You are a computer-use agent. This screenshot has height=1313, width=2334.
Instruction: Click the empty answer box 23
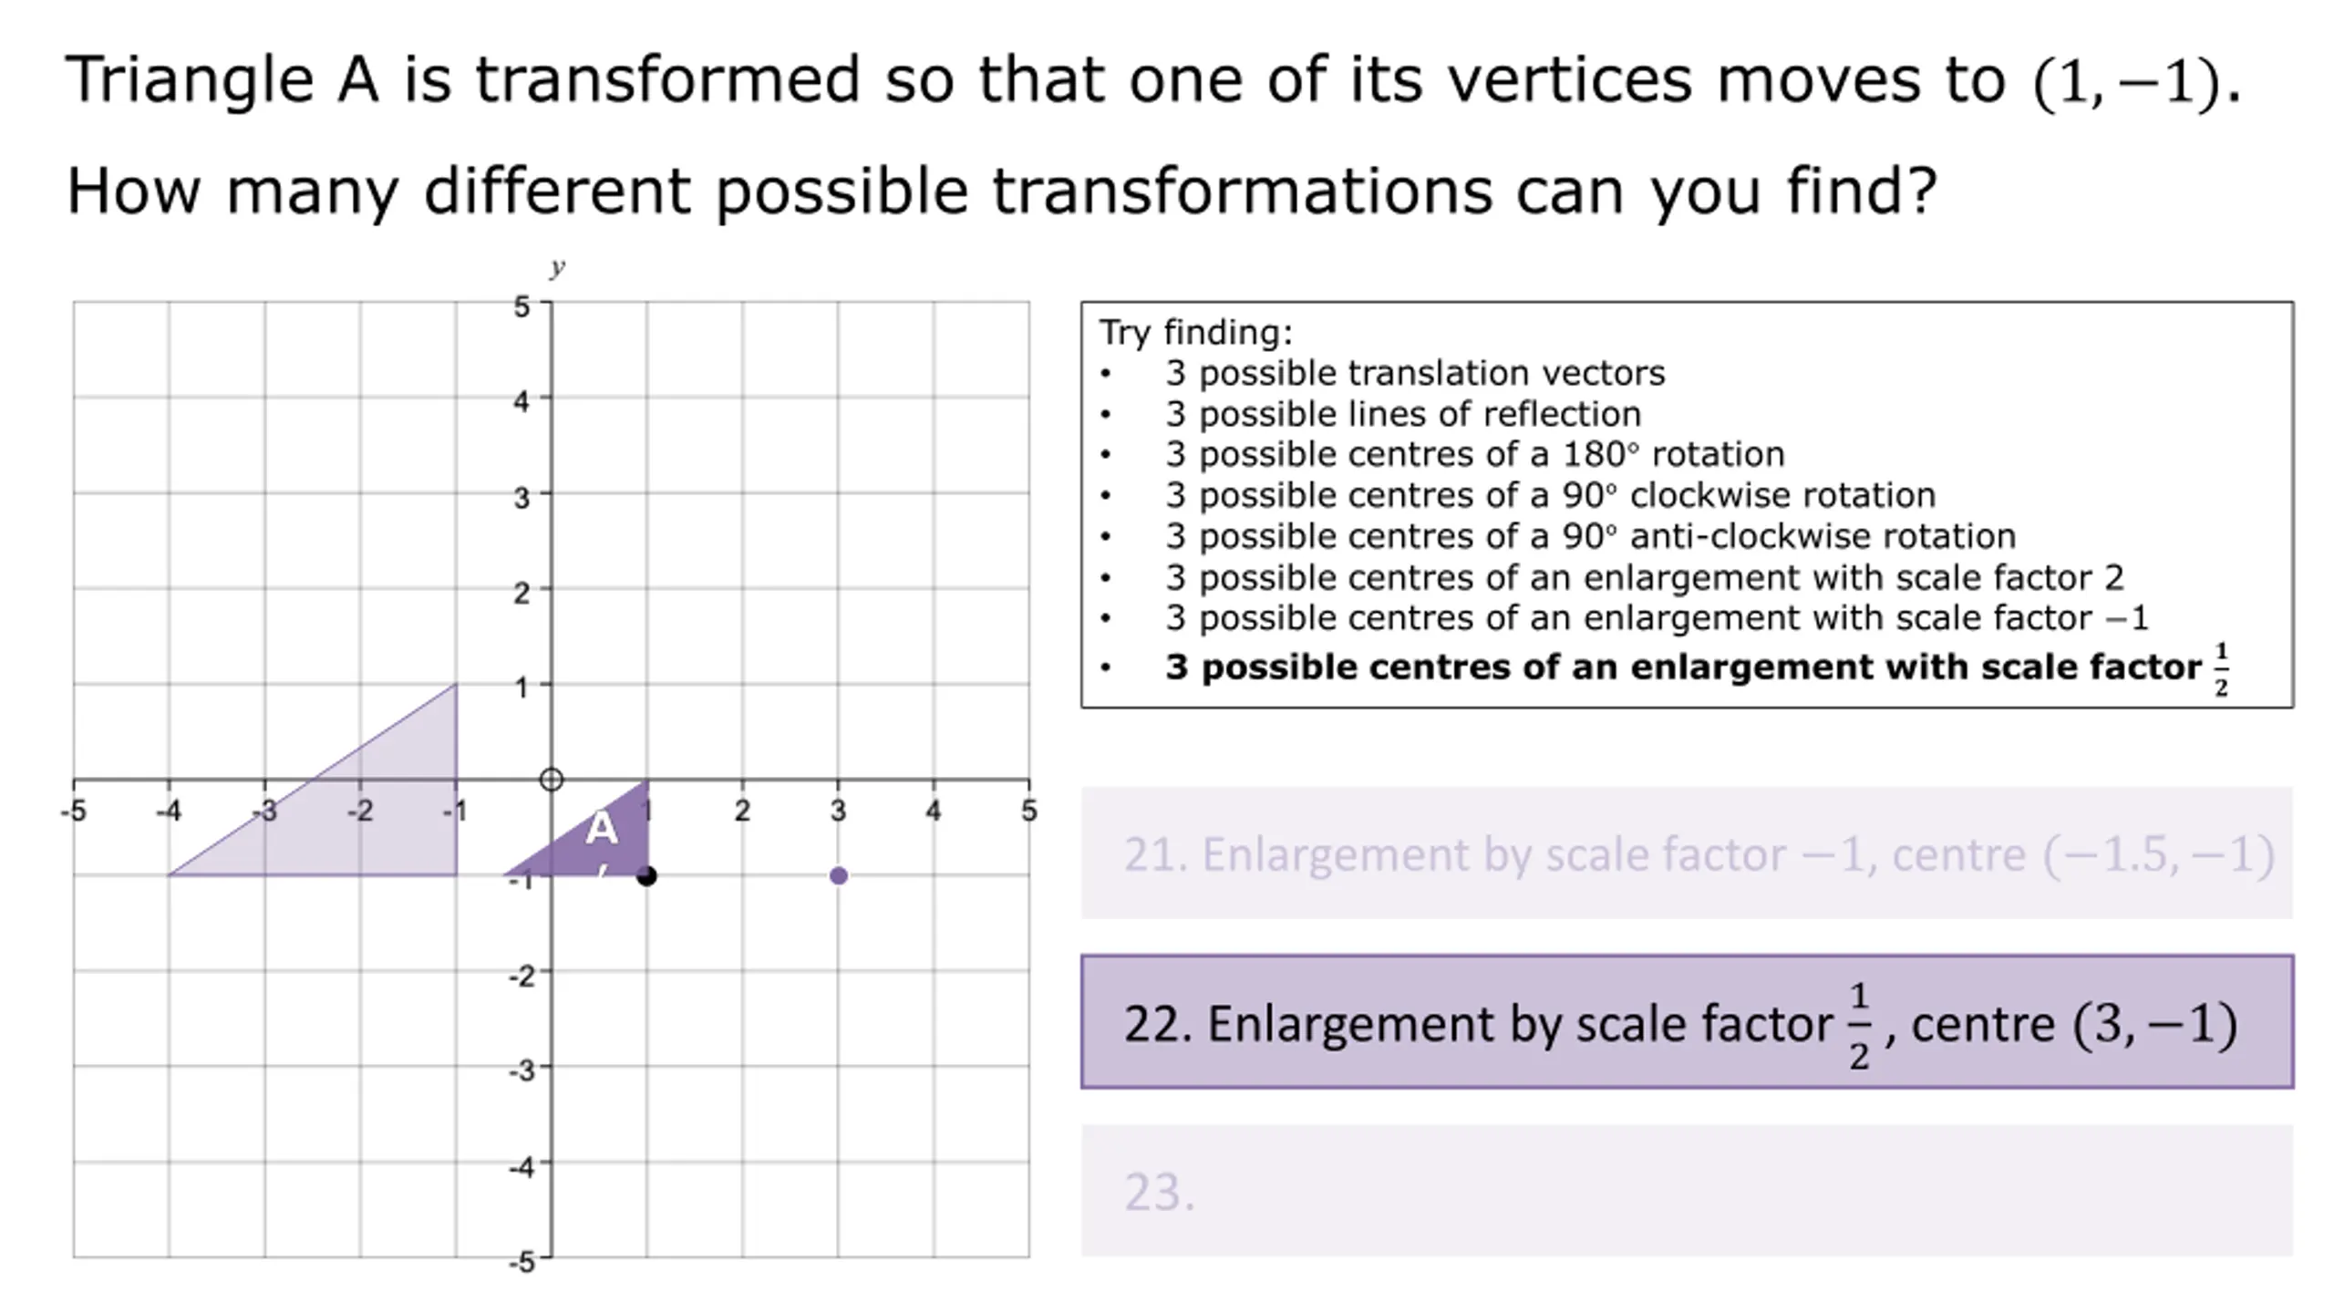[x=1687, y=1191]
